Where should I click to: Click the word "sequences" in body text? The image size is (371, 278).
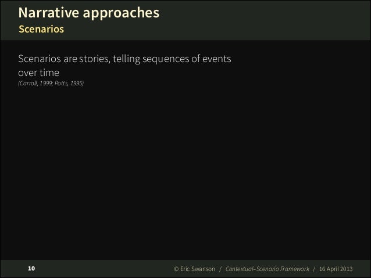166,59
